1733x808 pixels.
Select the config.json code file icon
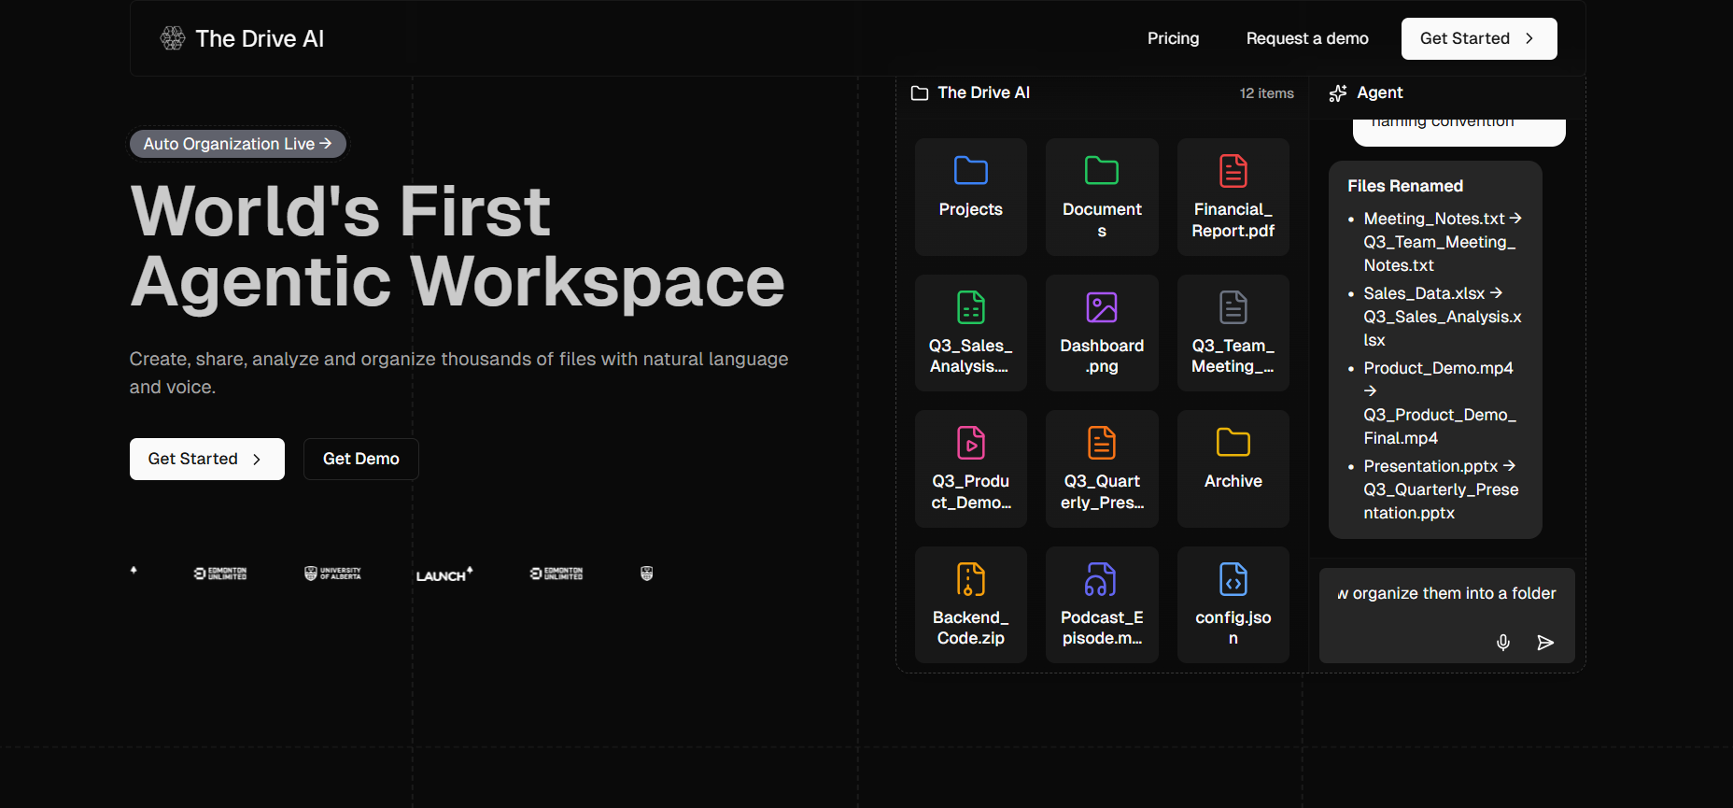pyautogui.click(x=1233, y=579)
